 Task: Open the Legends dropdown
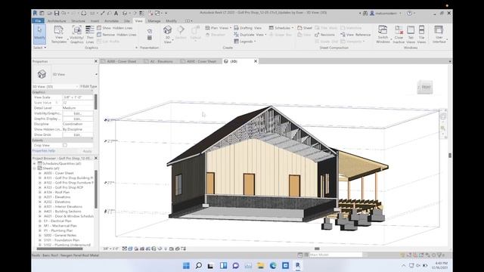point(245,42)
